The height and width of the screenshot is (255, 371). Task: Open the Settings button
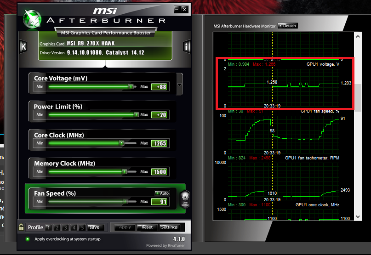pos(169,227)
